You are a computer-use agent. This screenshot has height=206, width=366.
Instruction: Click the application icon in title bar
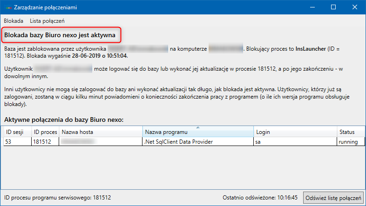9,7
